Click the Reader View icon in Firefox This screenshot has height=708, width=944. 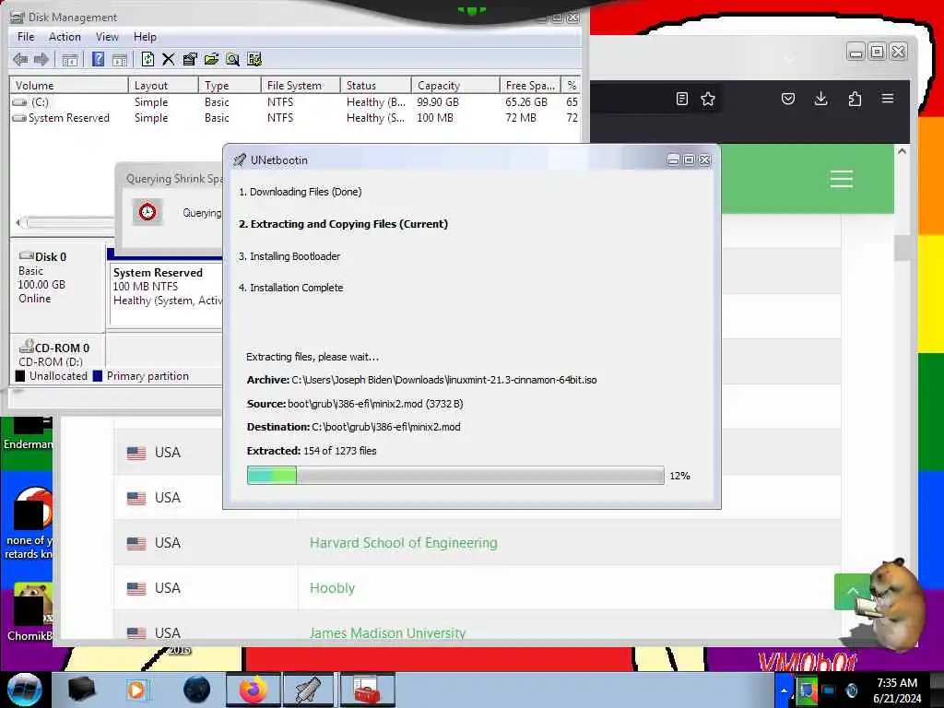point(681,99)
